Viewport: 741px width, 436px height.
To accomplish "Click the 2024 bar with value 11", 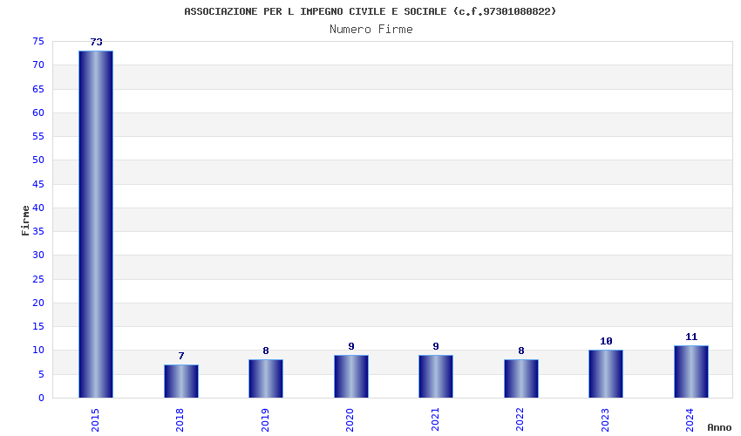I will [691, 371].
